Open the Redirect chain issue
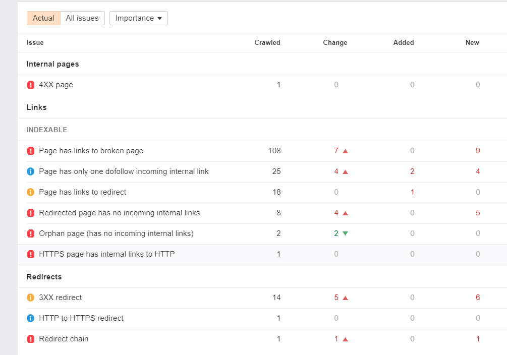The height and width of the screenshot is (355, 507). (64, 339)
